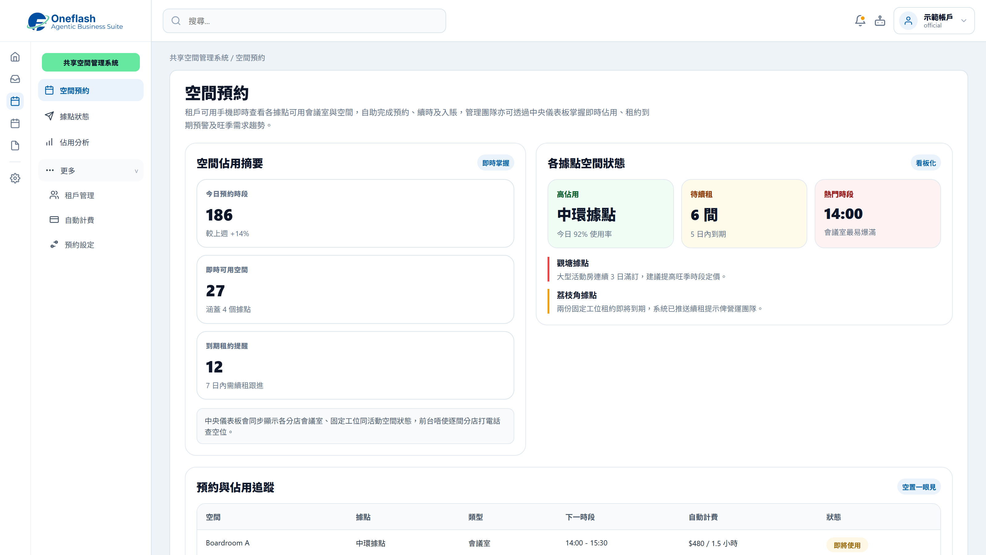
Task: Click the $480 / 1.5 小時 cell
Action: pos(713,543)
